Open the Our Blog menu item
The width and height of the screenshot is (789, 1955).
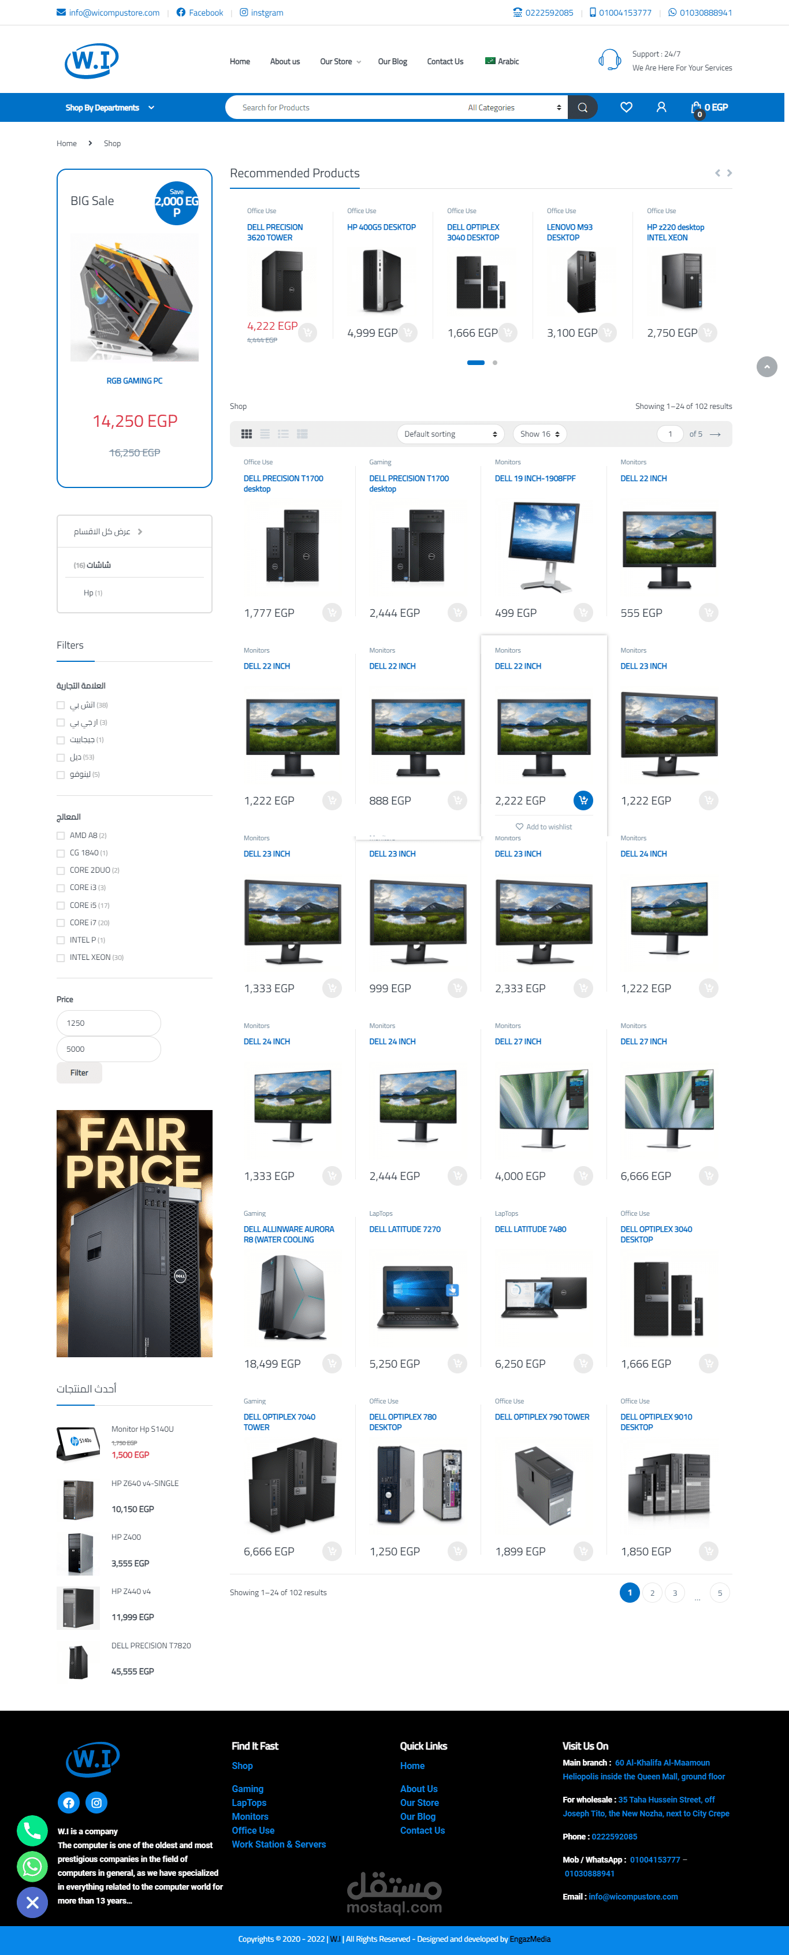(392, 61)
